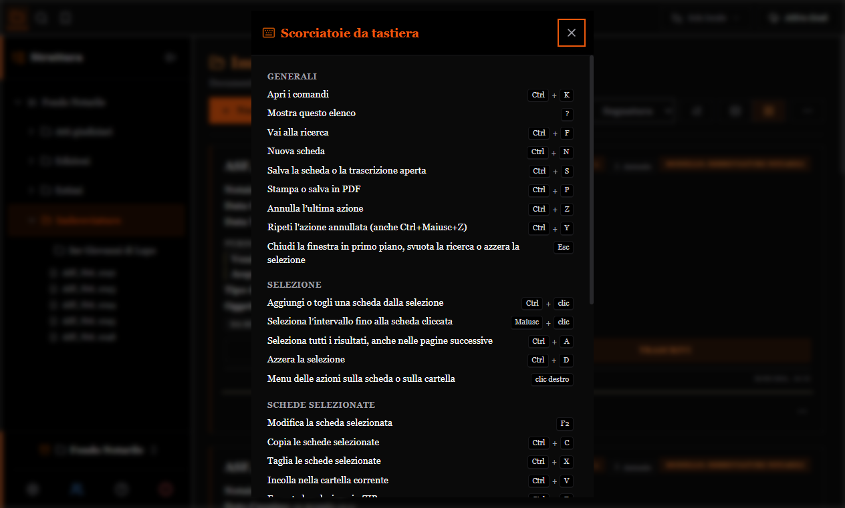
Task: Click the Esc key badge
Action: (564, 248)
